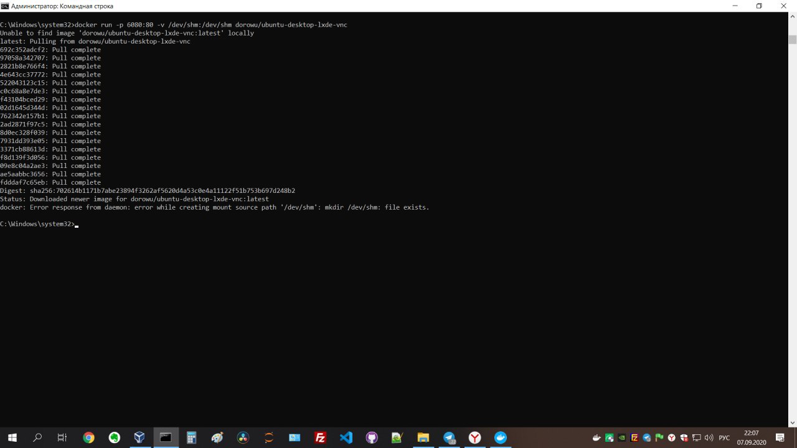797x448 pixels.
Task: Launch Google Chrome from the taskbar
Action: pyautogui.click(x=88, y=437)
